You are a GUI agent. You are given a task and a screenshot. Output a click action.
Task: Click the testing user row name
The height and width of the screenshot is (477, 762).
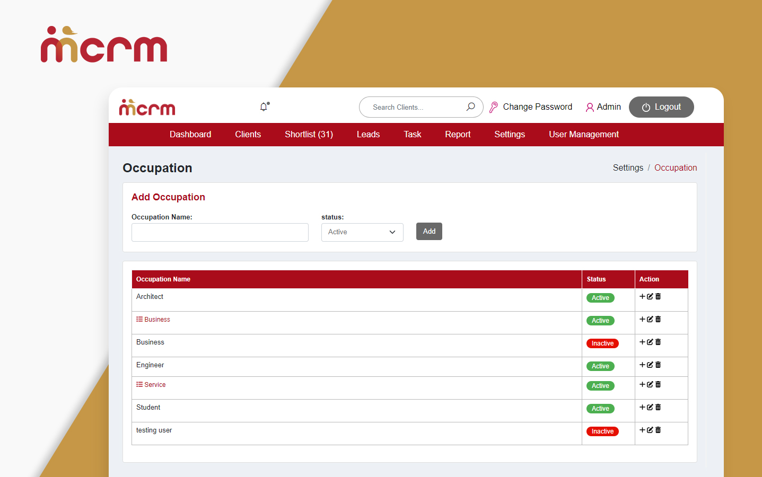(x=154, y=430)
